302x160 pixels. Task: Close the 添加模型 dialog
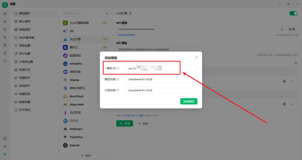click(197, 57)
